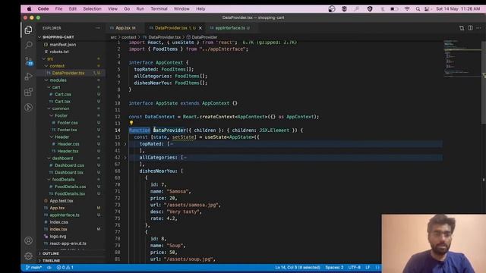Open the Go menu
486x273 pixels.
127,9
